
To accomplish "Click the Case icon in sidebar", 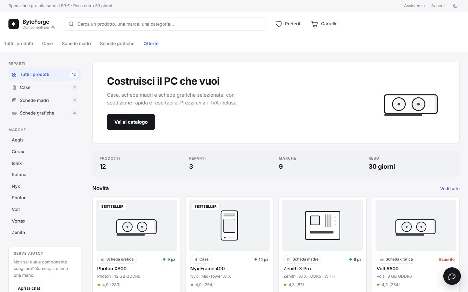I will [x=14, y=88].
